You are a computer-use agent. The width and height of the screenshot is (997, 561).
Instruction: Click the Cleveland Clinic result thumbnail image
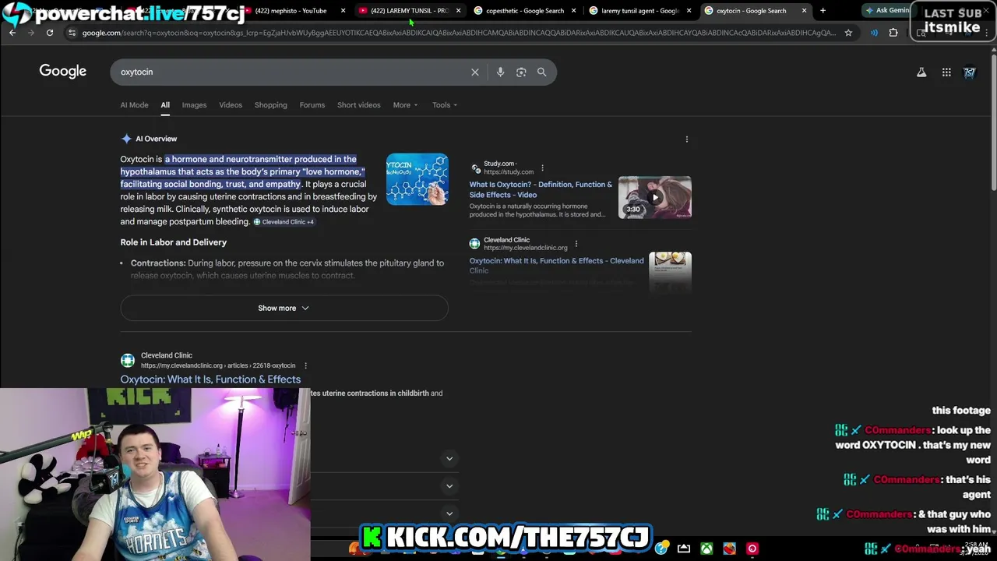(670, 271)
